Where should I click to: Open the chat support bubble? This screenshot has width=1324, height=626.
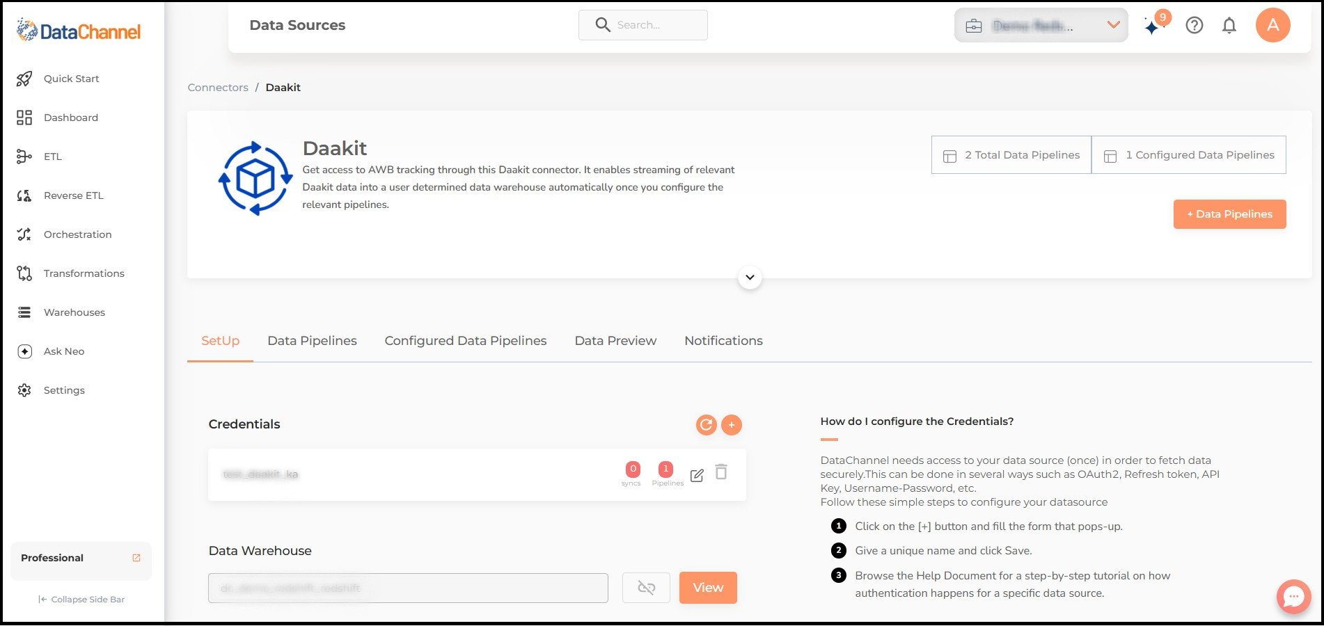1294,597
